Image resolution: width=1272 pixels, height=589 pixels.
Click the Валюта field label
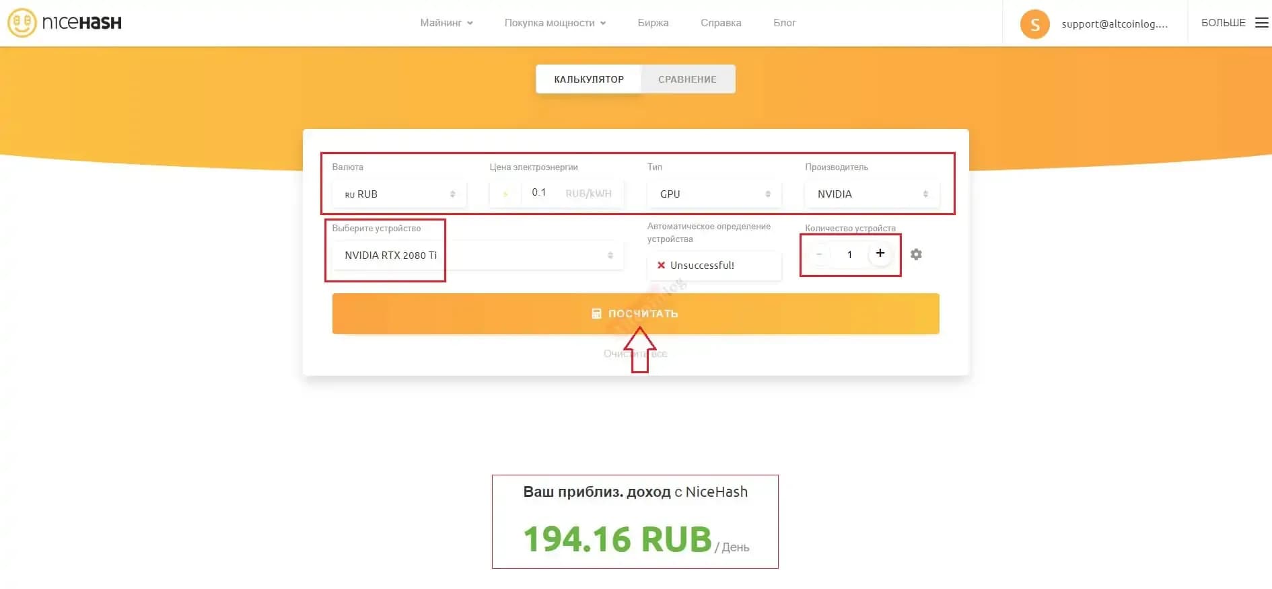point(347,167)
